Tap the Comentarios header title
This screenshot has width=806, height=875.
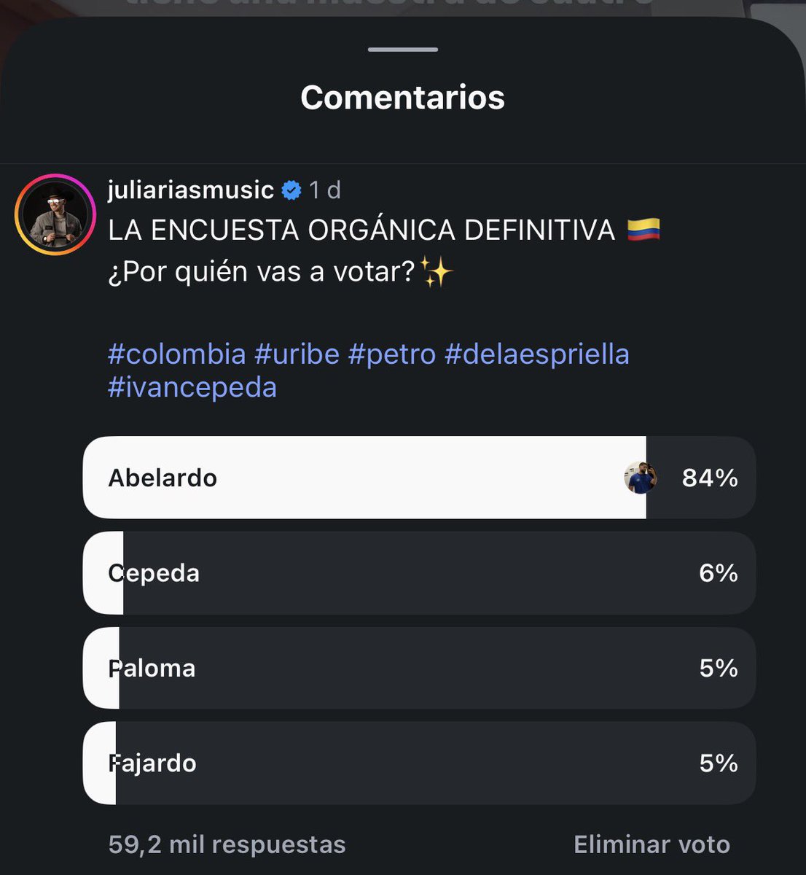point(403,98)
